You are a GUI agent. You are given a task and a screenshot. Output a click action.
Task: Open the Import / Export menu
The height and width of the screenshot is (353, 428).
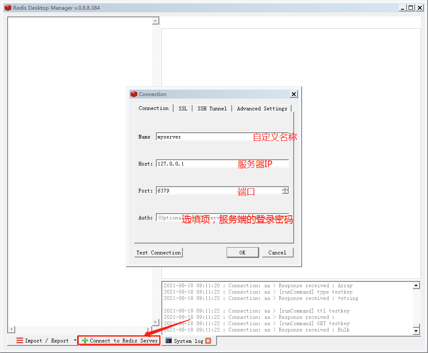coord(43,340)
